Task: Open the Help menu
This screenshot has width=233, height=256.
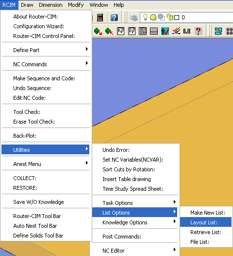Action: 119,5
